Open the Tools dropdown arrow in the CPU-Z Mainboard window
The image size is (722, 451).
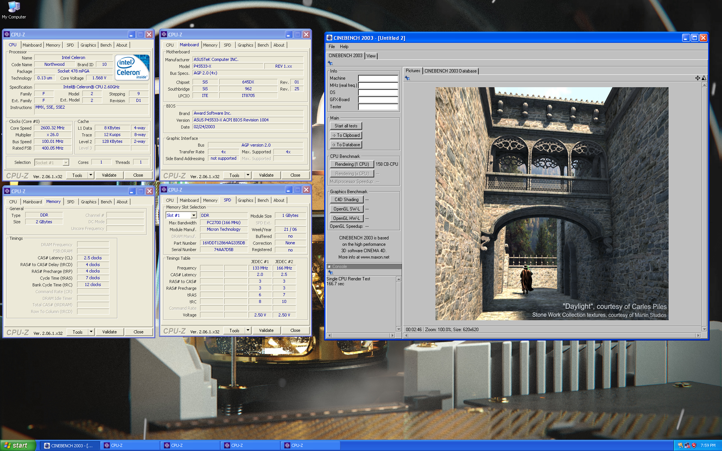click(x=248, y=175)
